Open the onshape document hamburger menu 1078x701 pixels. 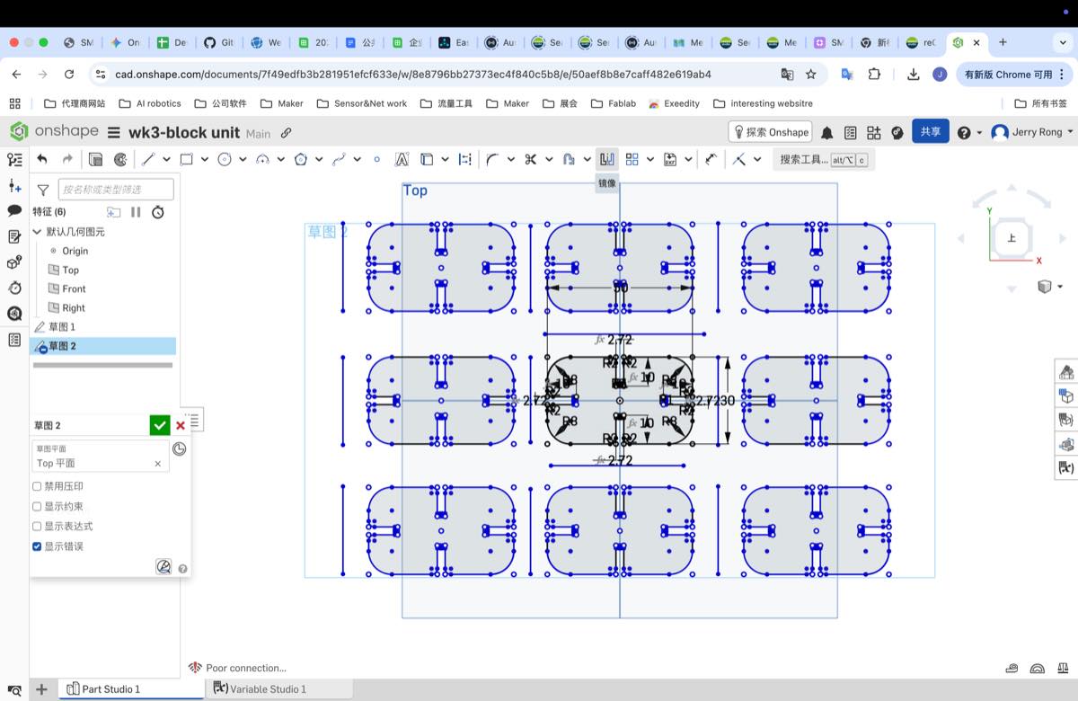[x=113, y=133]
